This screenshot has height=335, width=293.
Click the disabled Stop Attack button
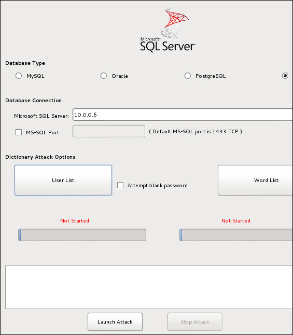(195, 322)
